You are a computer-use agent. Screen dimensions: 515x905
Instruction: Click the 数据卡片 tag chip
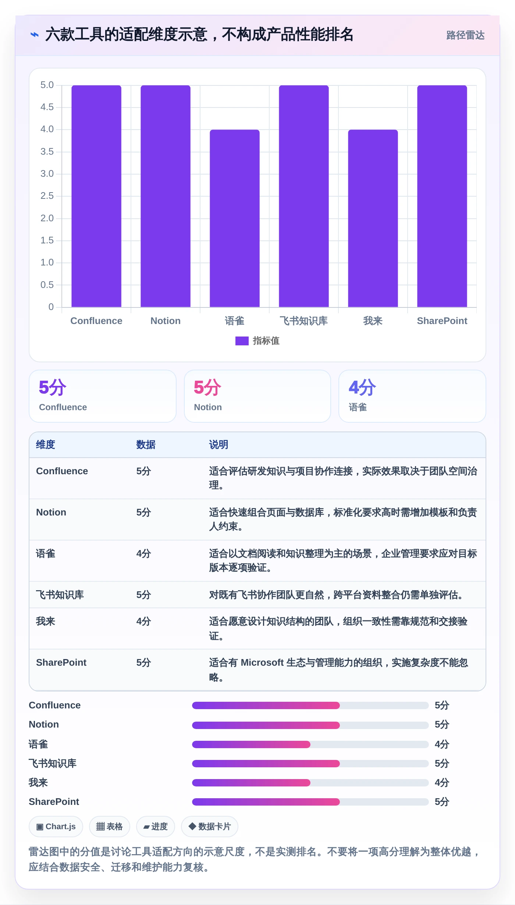pos(210,827)
